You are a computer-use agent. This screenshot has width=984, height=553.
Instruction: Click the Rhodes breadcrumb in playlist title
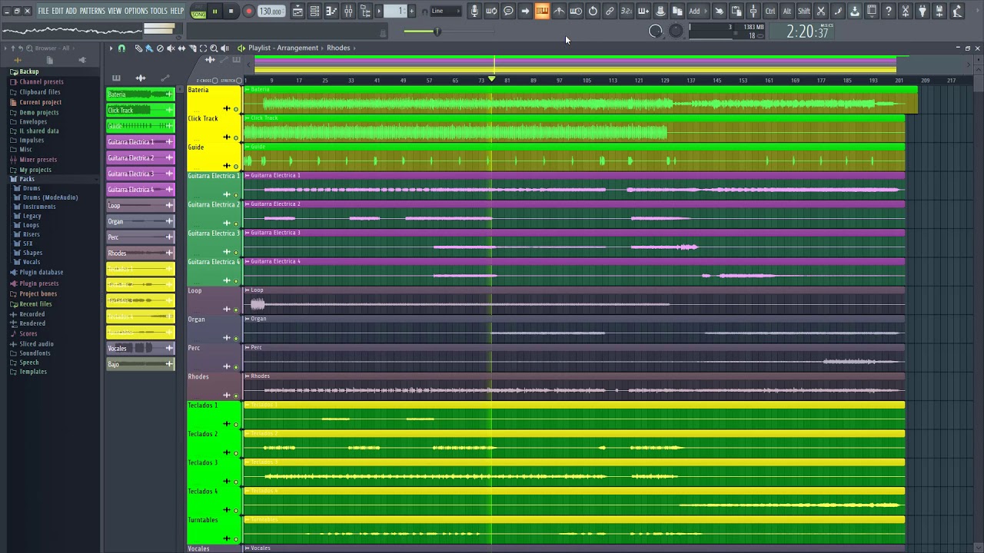(338, 48)
